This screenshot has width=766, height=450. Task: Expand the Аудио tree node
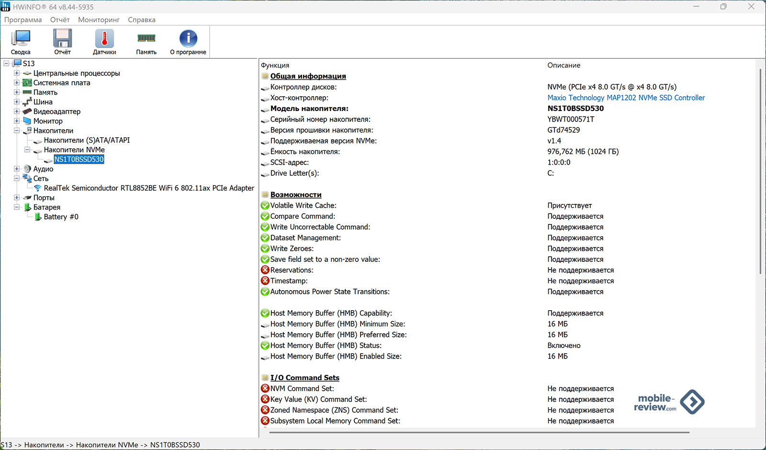17,169
